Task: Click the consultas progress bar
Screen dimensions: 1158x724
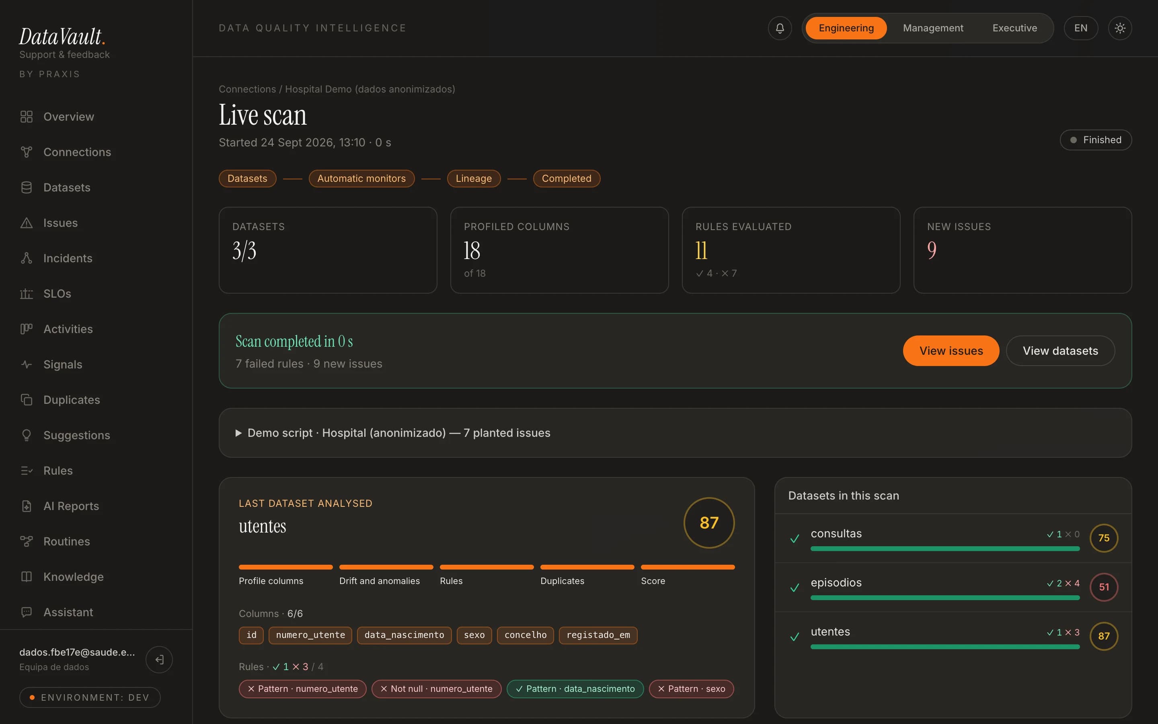Action: coord(945,549)
